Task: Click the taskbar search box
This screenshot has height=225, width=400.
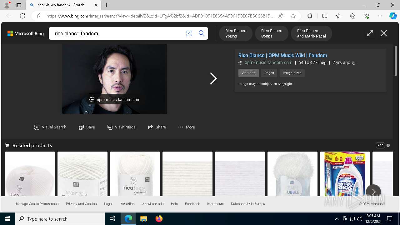Action: pyautogui.click(x=60, y=219)
